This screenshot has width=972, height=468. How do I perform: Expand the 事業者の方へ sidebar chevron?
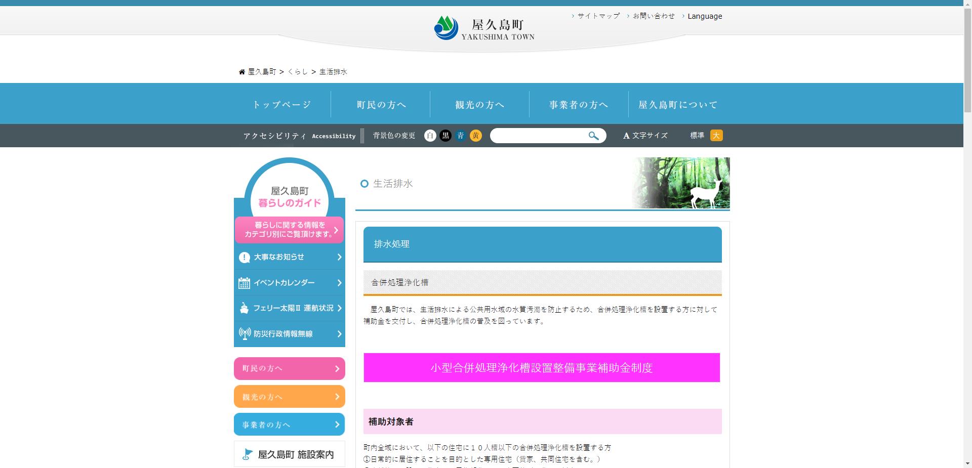pyautogui.click(x=338, y=424)
